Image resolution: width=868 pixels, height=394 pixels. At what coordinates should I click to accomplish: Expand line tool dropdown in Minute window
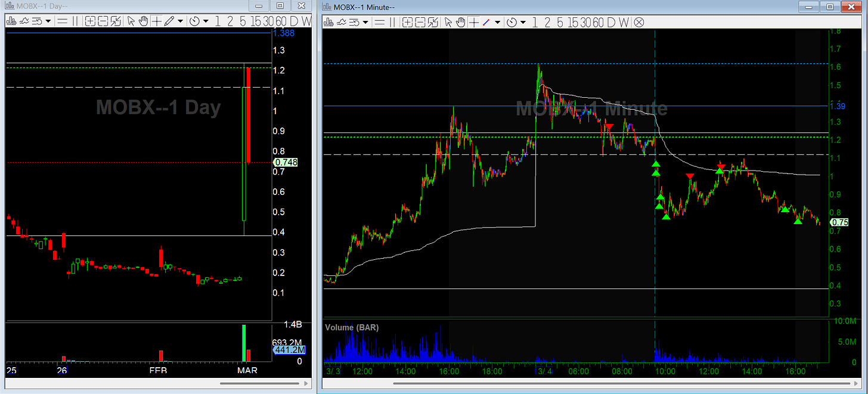coord(498,22)
